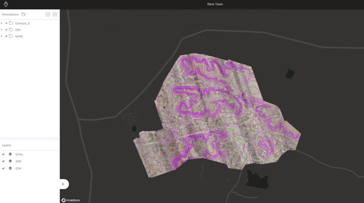Click the layer stack icon for Ortho

10,155
